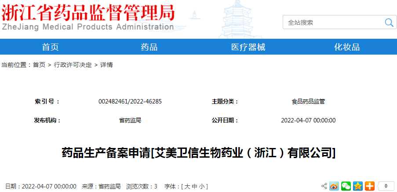Set font size to 大
Screen dimensions: 397x192
point(187,186)
